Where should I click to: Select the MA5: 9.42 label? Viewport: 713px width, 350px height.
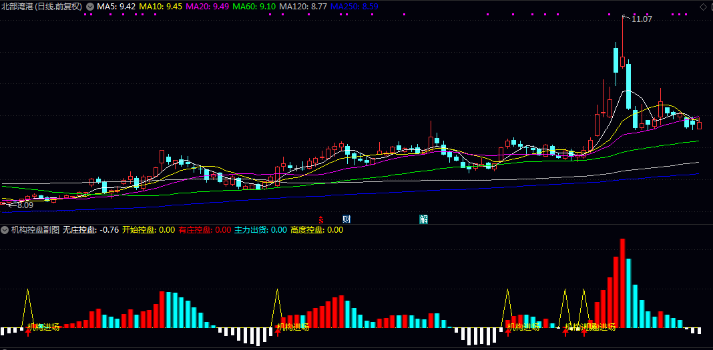[x=116, y=7]
